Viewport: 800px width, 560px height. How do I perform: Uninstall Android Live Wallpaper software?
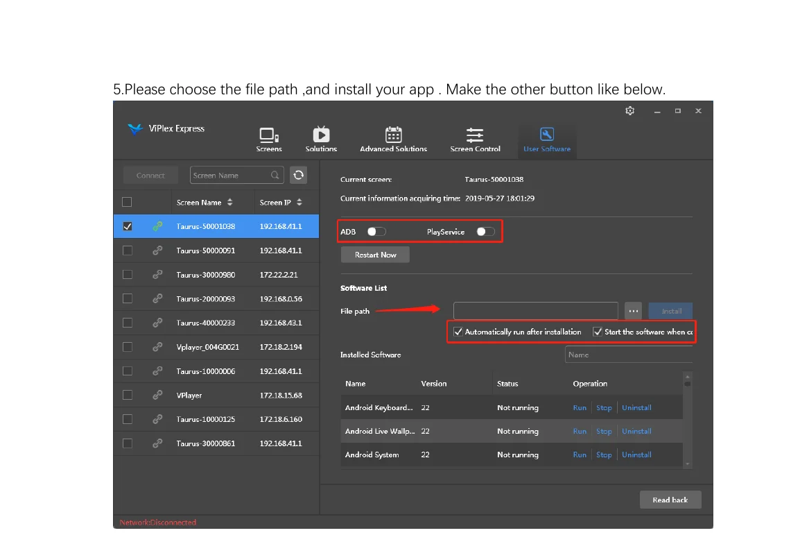[636, 431]
